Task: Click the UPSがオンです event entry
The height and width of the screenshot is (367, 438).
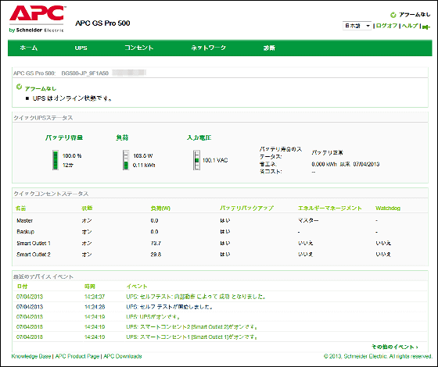Action: pos(153,317)
